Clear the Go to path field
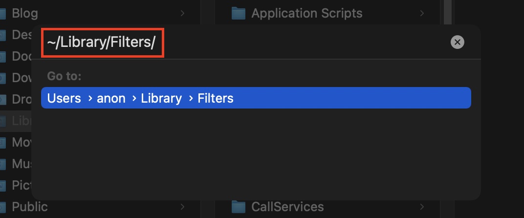524x218 pixels. tap(457, 42)
